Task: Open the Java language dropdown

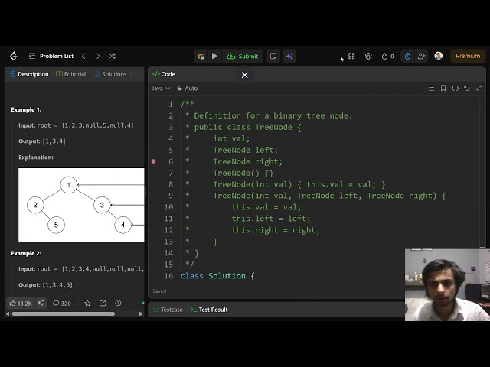Action: pyautogui.click(x=161, y=89)
